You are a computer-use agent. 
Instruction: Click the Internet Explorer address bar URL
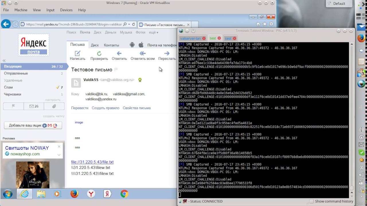click(74, 24)
